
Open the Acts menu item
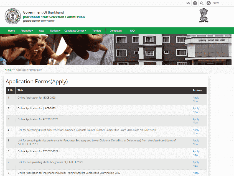[41, 31]
